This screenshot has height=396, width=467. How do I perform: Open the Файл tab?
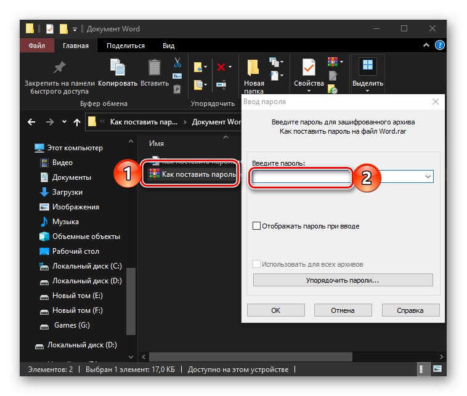36,46
